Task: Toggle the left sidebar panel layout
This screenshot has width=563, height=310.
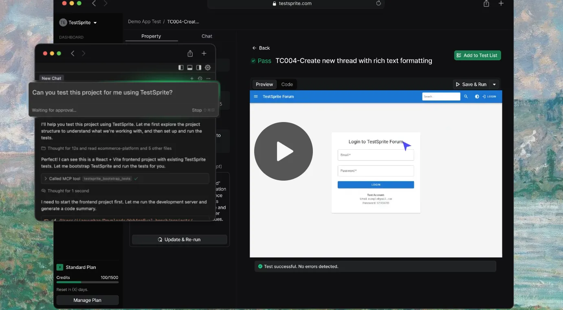Action: pyautogui.click(x=181, y=68)
